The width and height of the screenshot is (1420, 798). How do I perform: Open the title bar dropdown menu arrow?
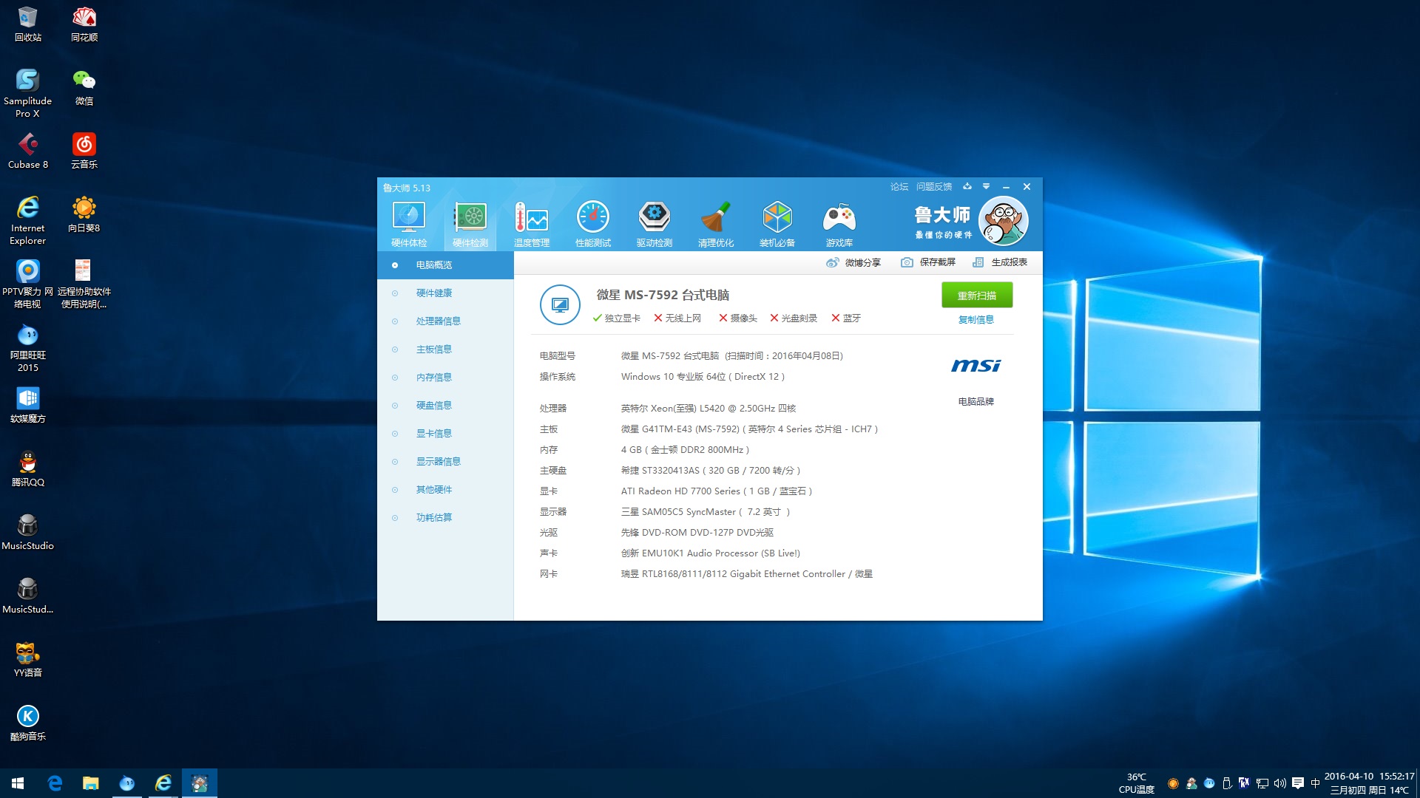(986, 186)
